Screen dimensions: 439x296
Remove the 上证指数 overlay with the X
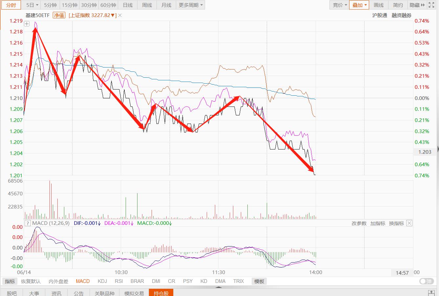tap(120, 15)
